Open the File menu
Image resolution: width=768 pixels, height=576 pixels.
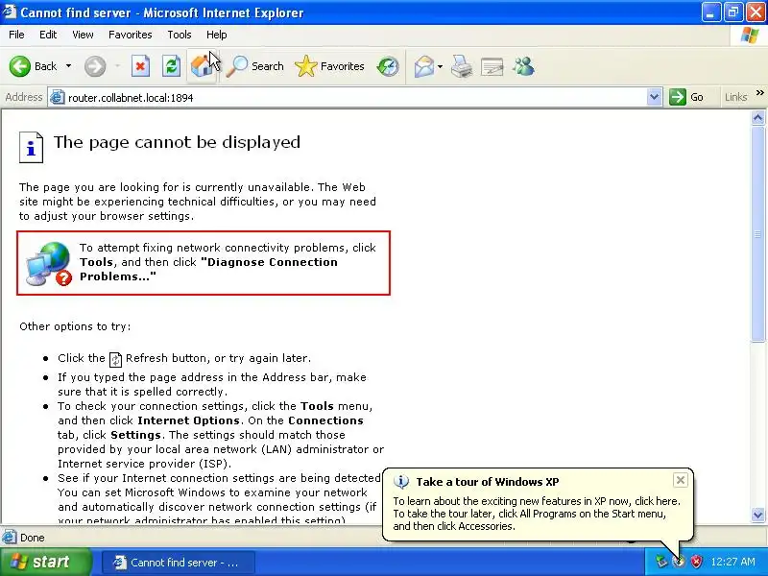[16, 35]
